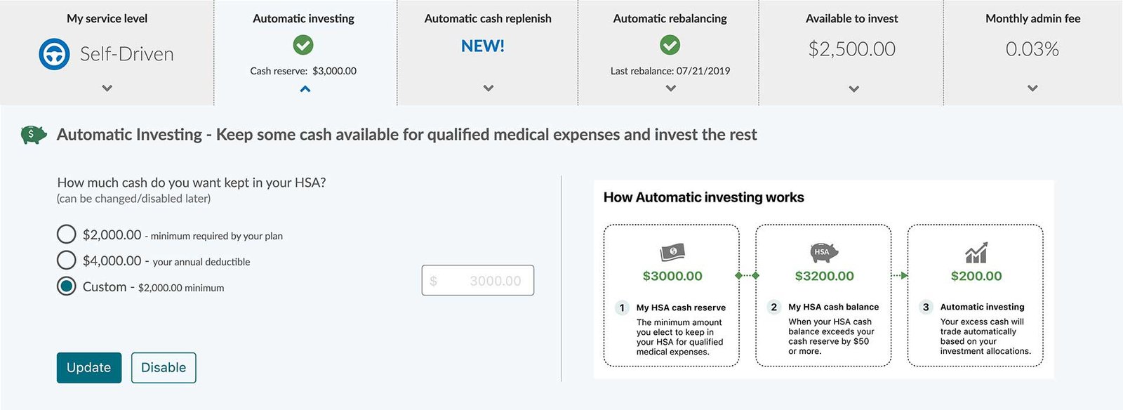Click the step 1 number badge
This screenshot has height=410, width=1123.
click(x=622, y=307)
